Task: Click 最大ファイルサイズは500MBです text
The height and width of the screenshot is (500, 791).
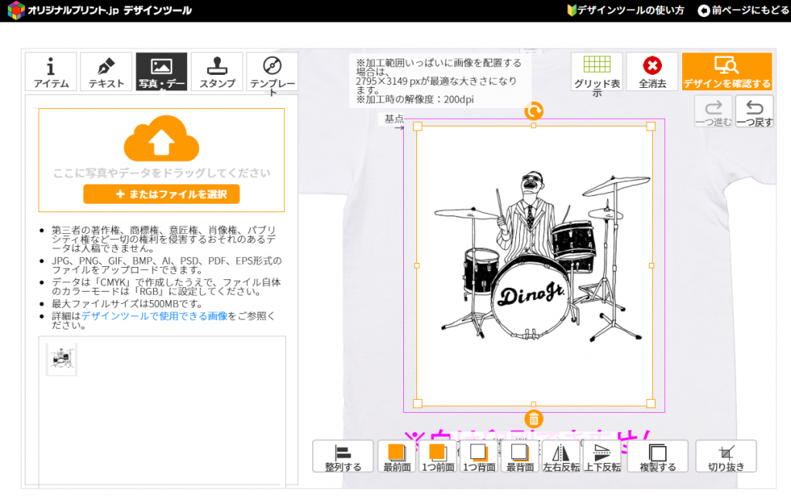Action: click(x=127, y=303)
